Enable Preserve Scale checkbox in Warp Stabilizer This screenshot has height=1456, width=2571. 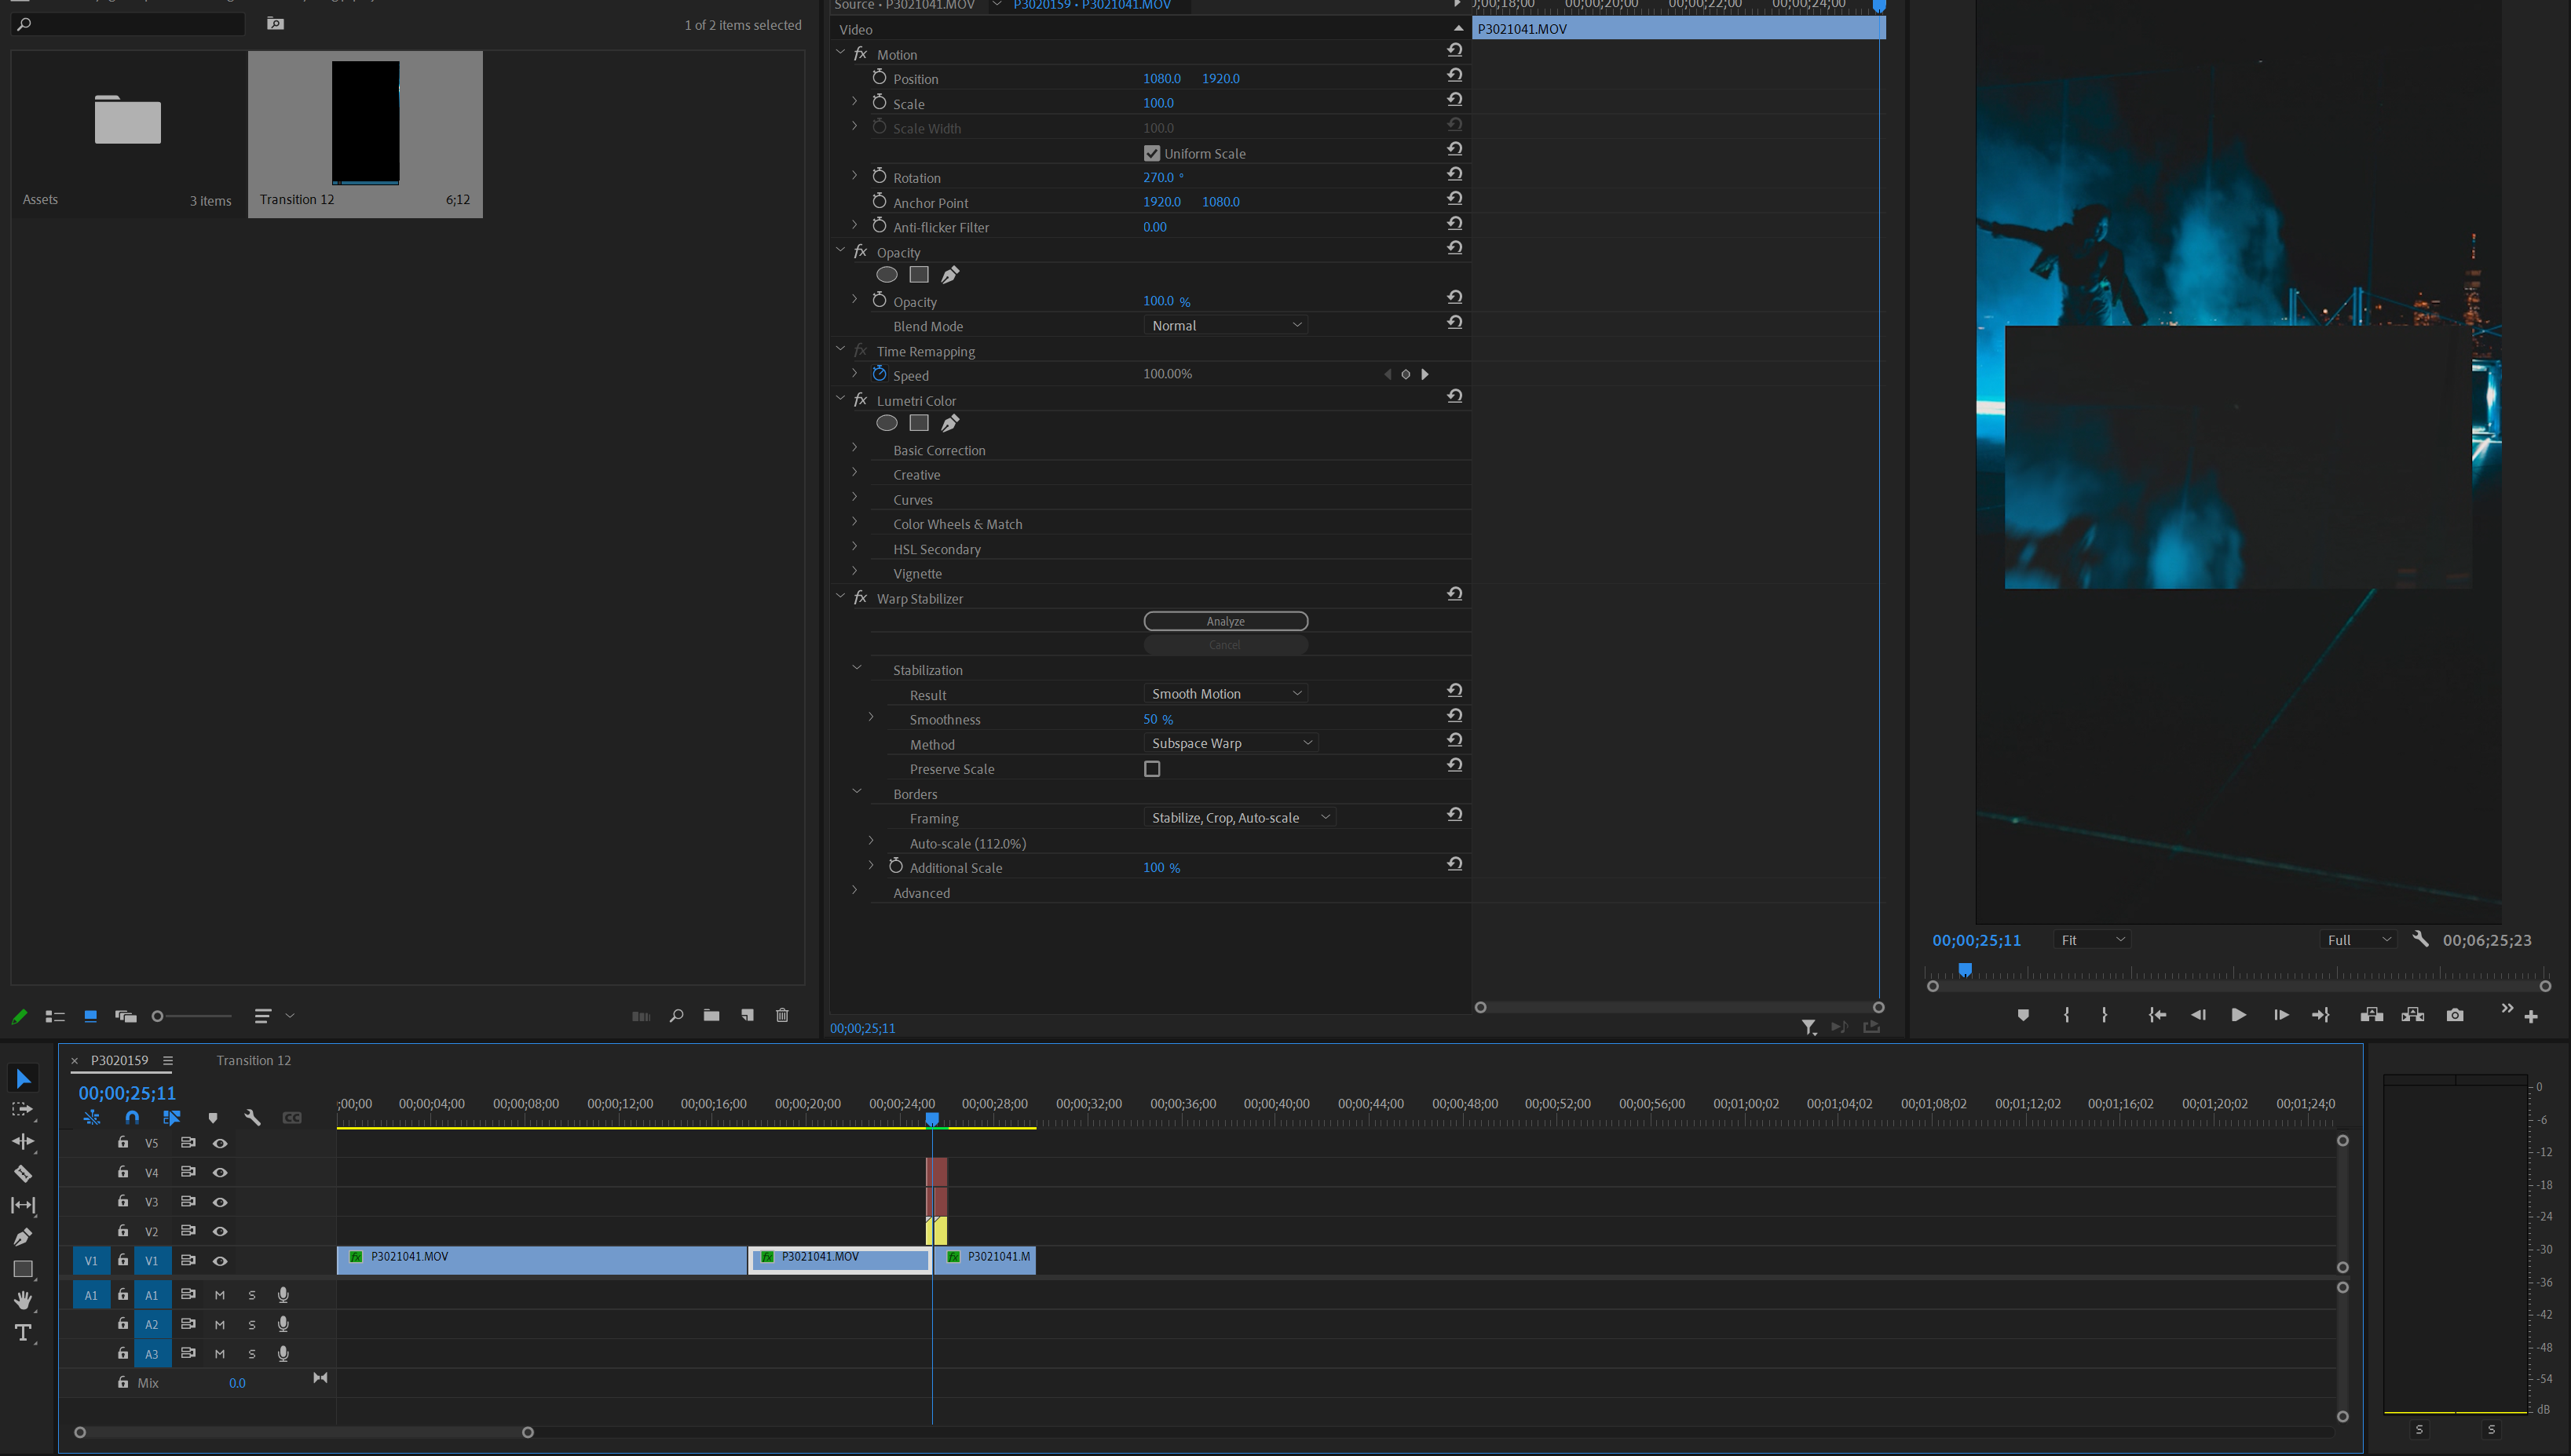pyautogui.click(x=1151, y=768)
